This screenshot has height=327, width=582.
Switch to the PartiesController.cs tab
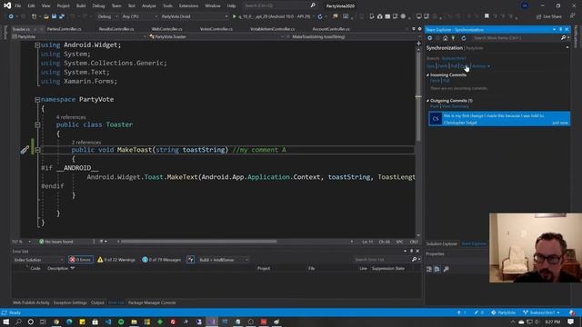coord(64,29)
